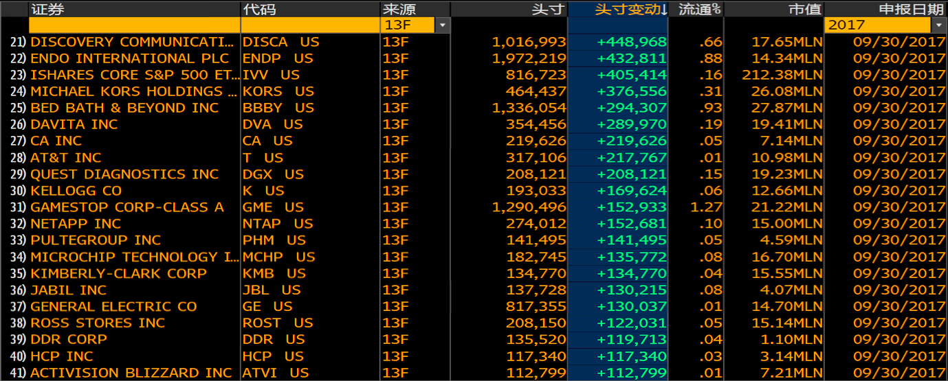Image resolution: width=948 pixels, height=381 pixels.
Task: Select HCP INC security name
Action: (x=62, y=356)
